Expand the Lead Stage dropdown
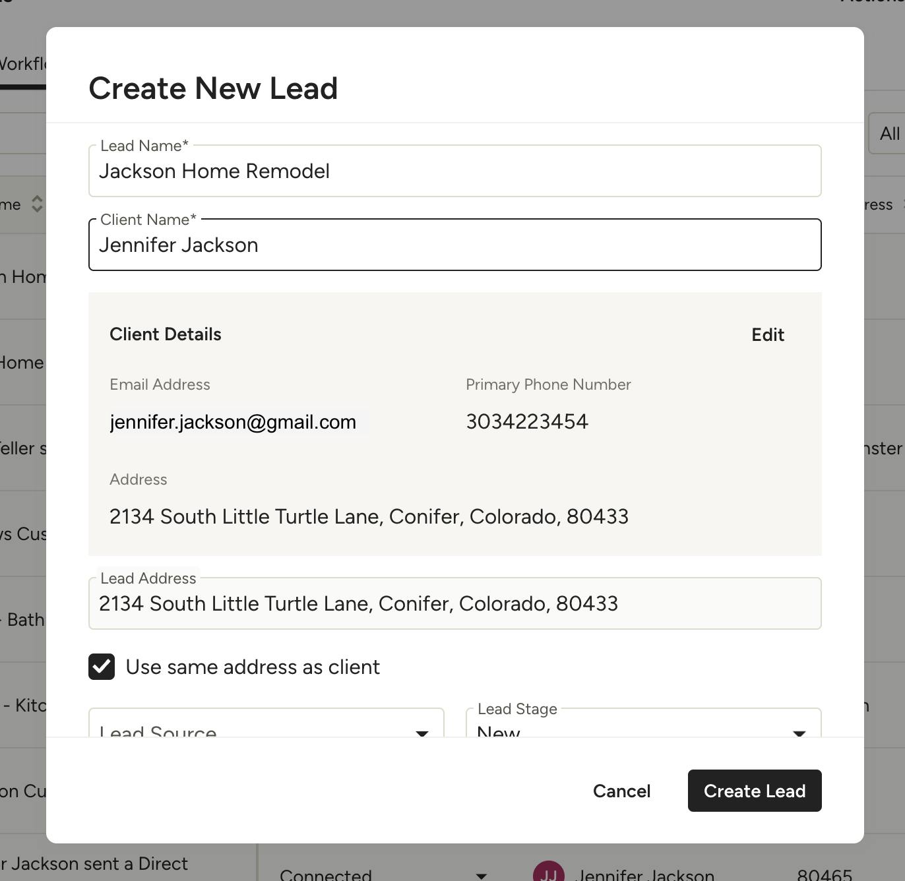This screenshot has width=905, height=881. tap(643, 725)
